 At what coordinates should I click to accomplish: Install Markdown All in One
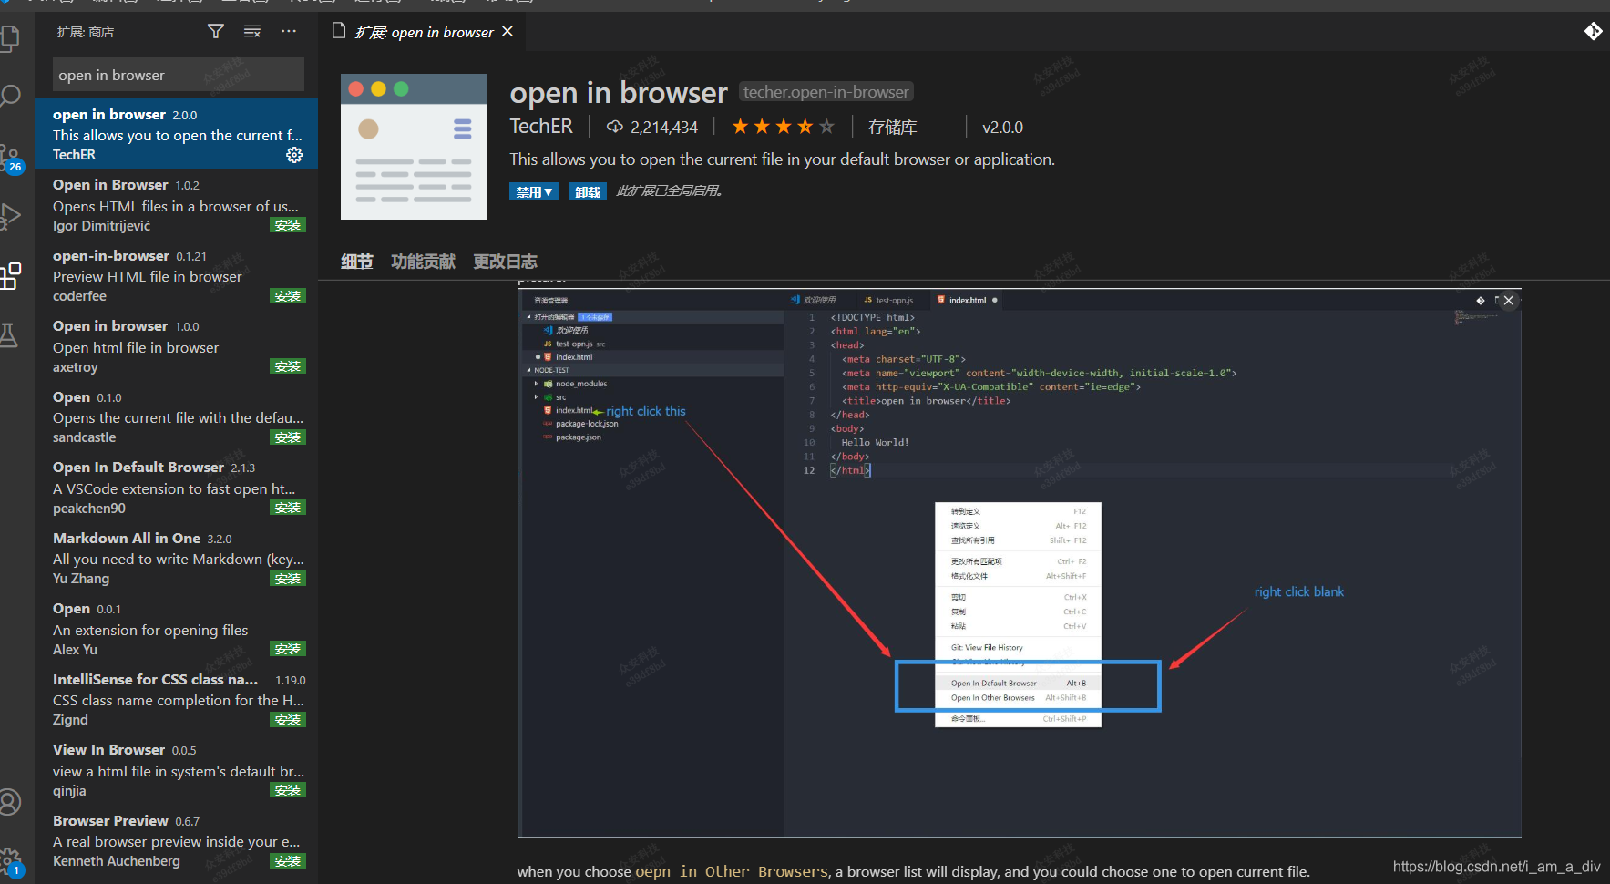288,579
